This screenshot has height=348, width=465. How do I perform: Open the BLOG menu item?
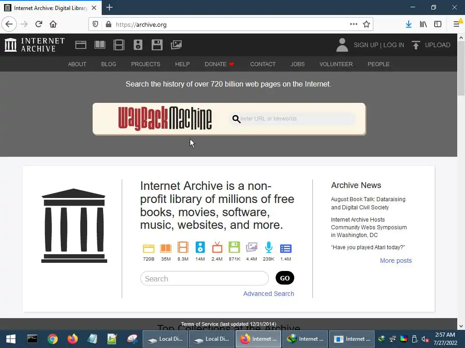coord(109,64)
